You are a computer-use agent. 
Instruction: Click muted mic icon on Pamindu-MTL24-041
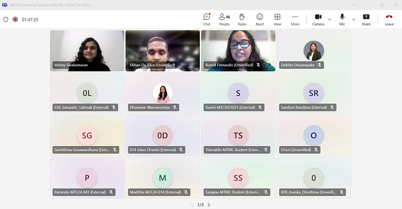tap(111, 192)
